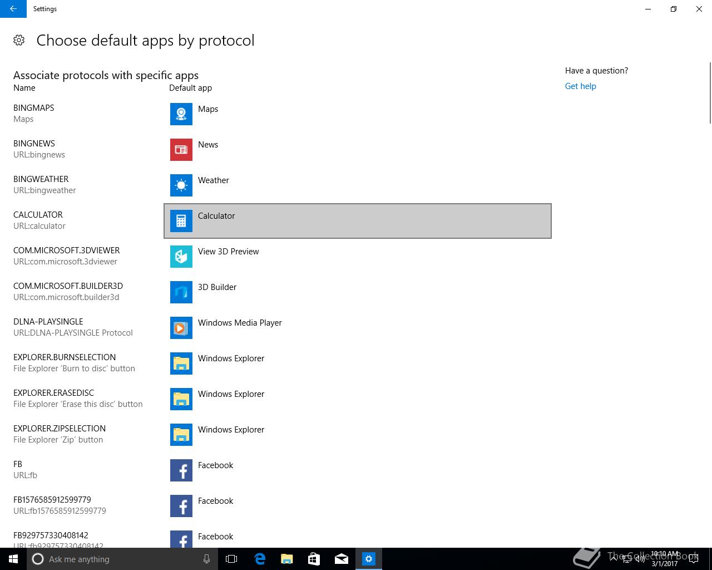
Task: Click the Windows Media Player icon
Action: coord(181,328)
